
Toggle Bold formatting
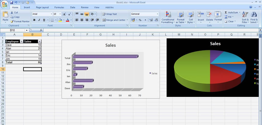click(34, 20)
